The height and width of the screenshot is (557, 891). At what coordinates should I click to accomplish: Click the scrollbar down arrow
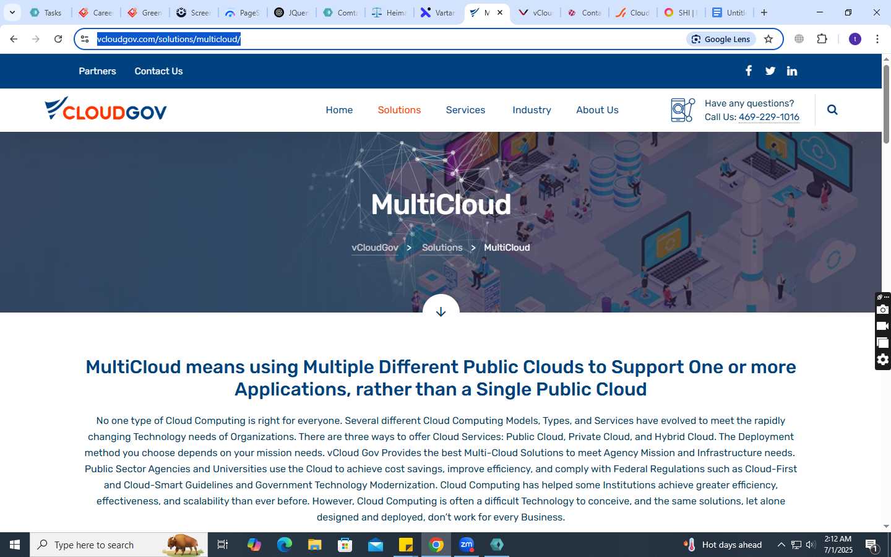(x=886, y=527)
